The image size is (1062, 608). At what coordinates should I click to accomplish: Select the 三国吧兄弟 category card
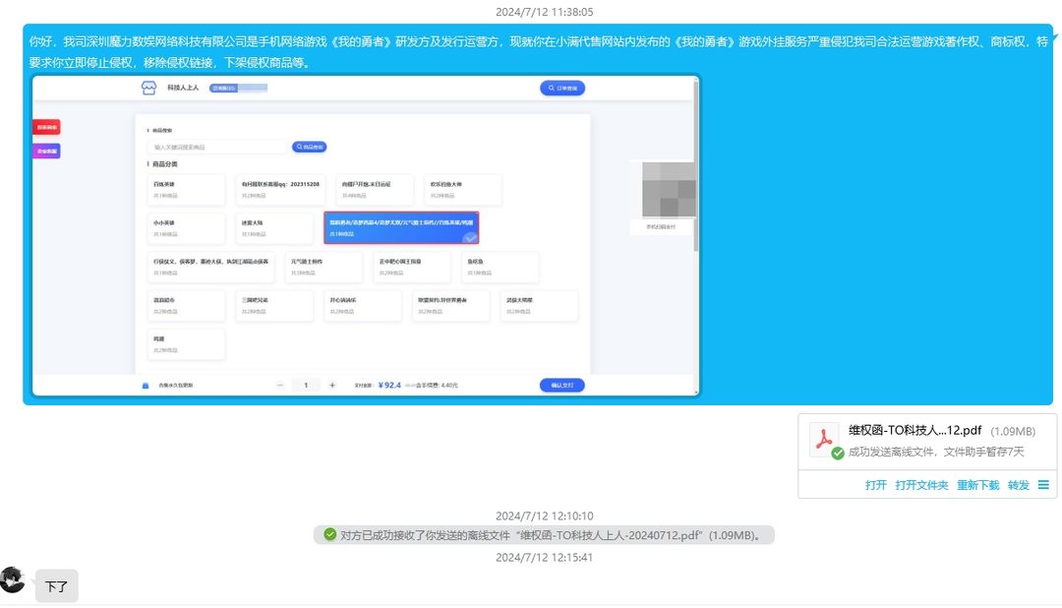[274, 305]
